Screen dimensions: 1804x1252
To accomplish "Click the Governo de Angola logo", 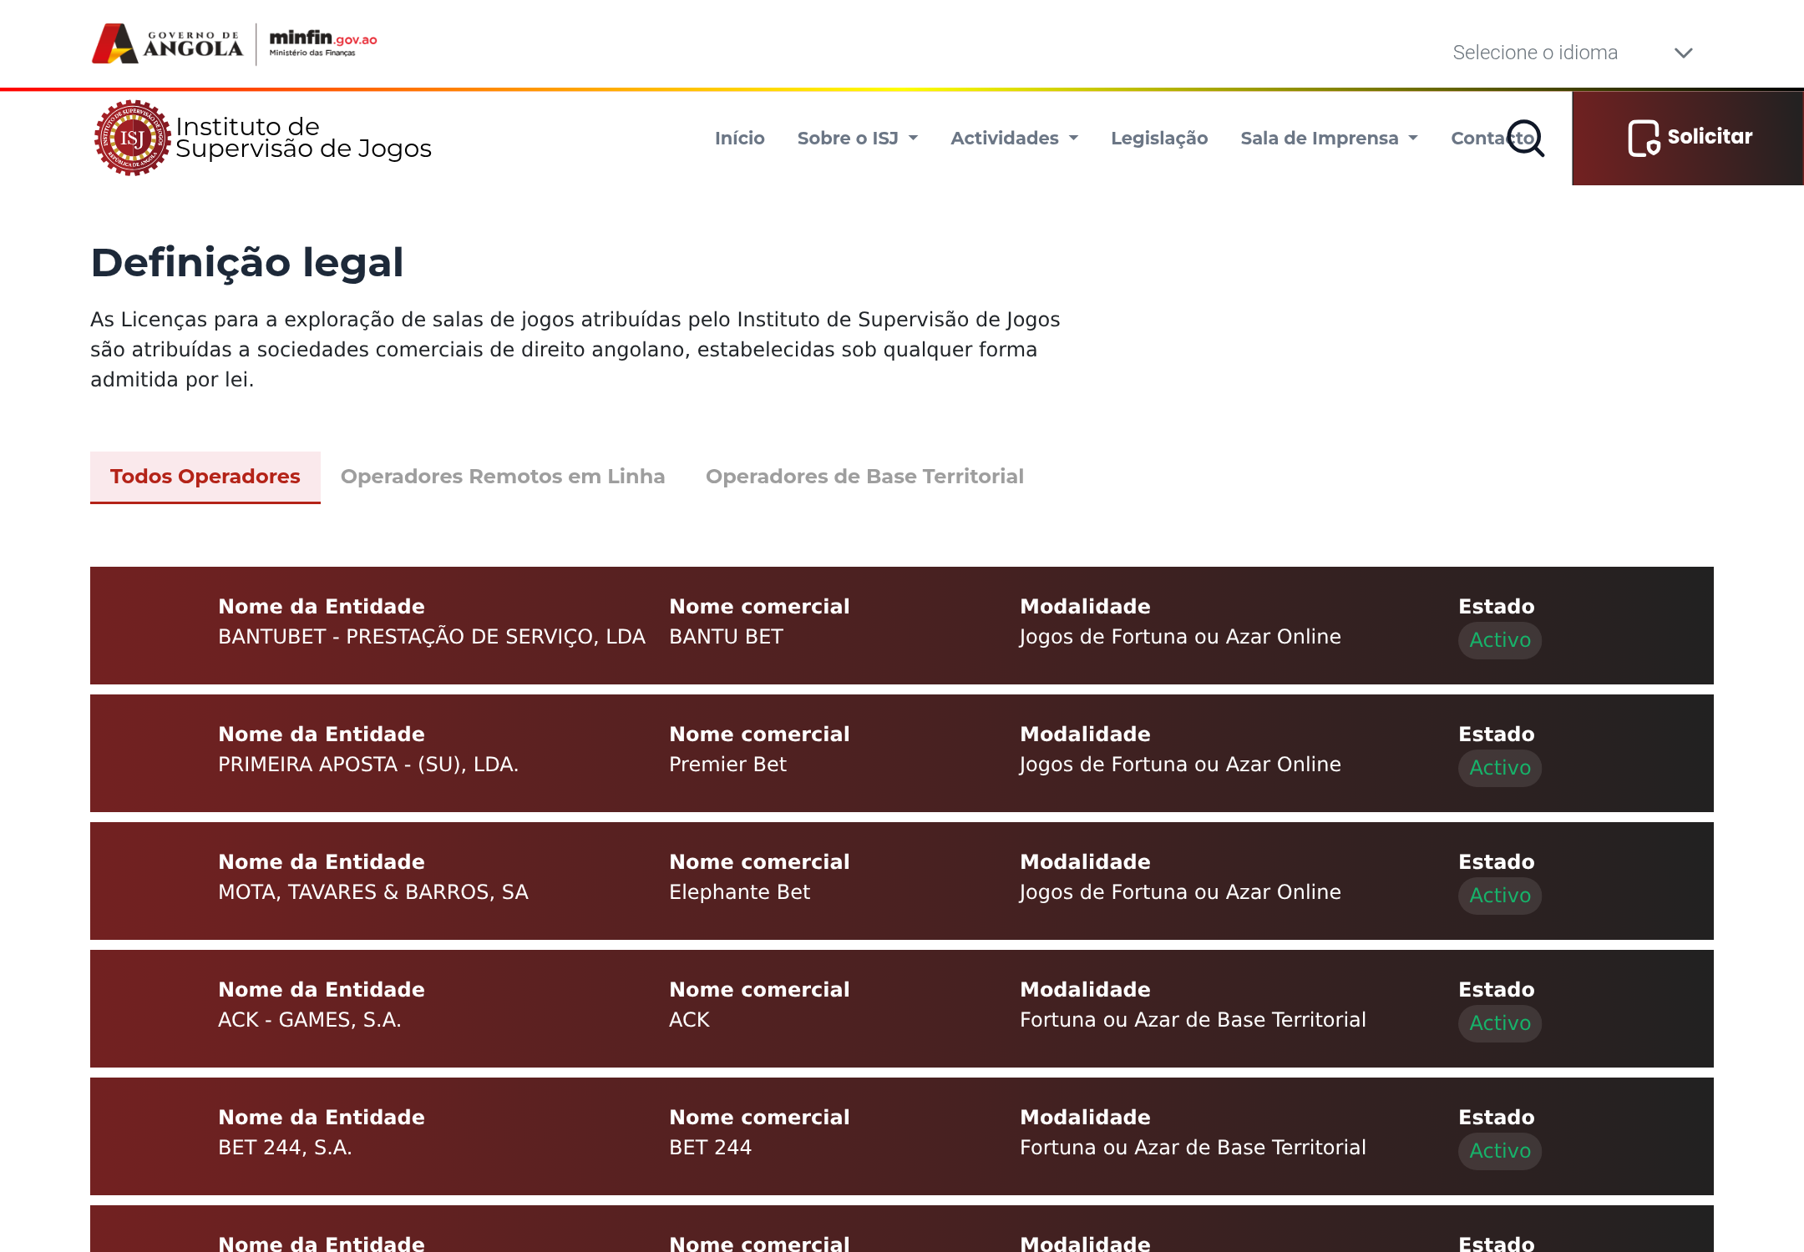I will coord(167,43).
